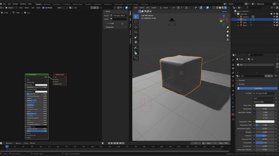The image size is (279, 156).
Task: Select the 3D Cursor tool
Action: pos(136,21)
